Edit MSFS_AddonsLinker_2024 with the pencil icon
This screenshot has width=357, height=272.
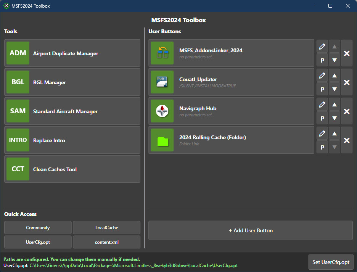click(322, 46)
